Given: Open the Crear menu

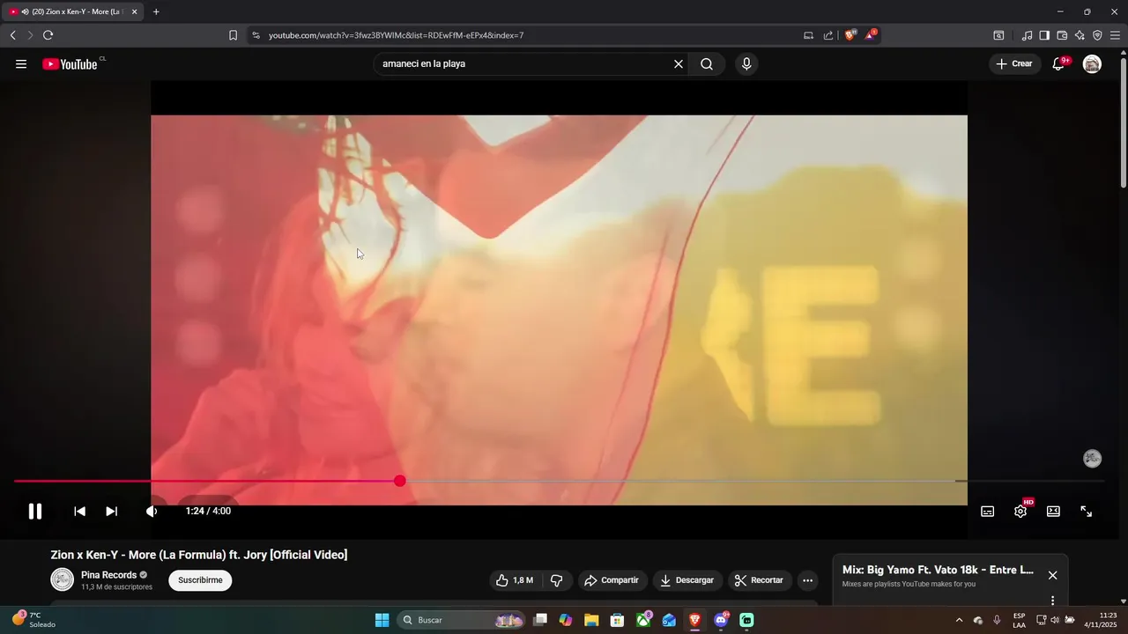Looking at the screenshot, I should click(1014, 64).
